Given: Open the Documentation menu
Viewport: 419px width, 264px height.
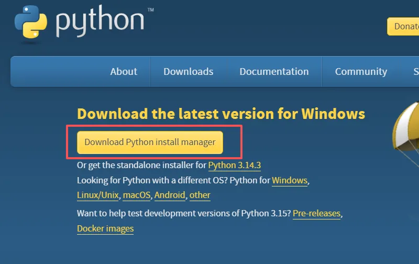Looking at the screenshot, I should 274,72.
